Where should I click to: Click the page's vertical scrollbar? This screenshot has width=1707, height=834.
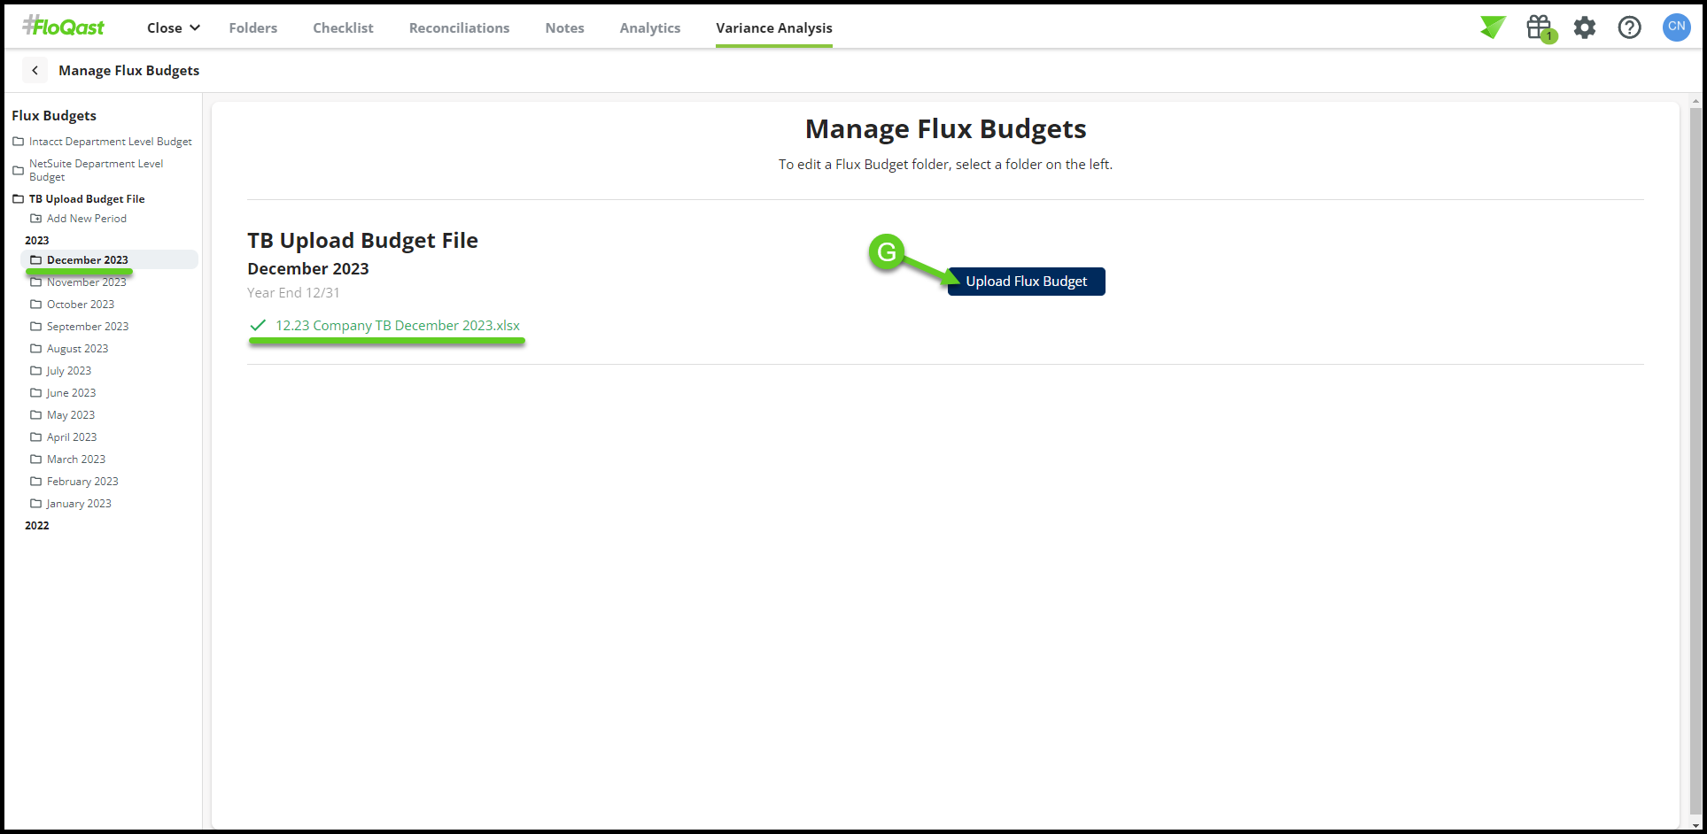tap(1696, 460)
